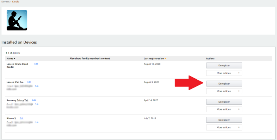The width and height of the screenshot is (277, 140).
Task: Edit name of Lance's Kindle Cloud Reader
Action: pyautogui.click(x=36, y=64)
